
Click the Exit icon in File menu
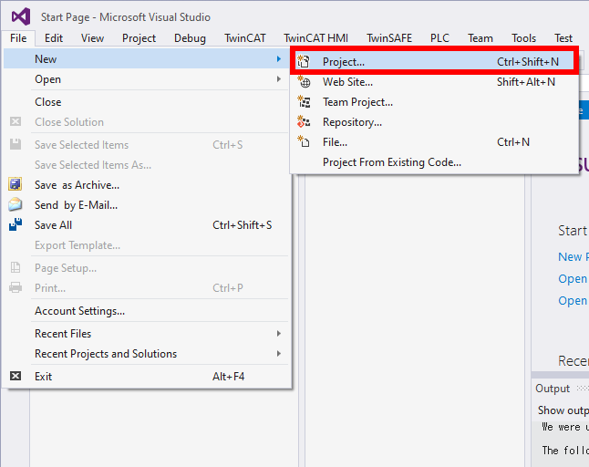point(15,377)
